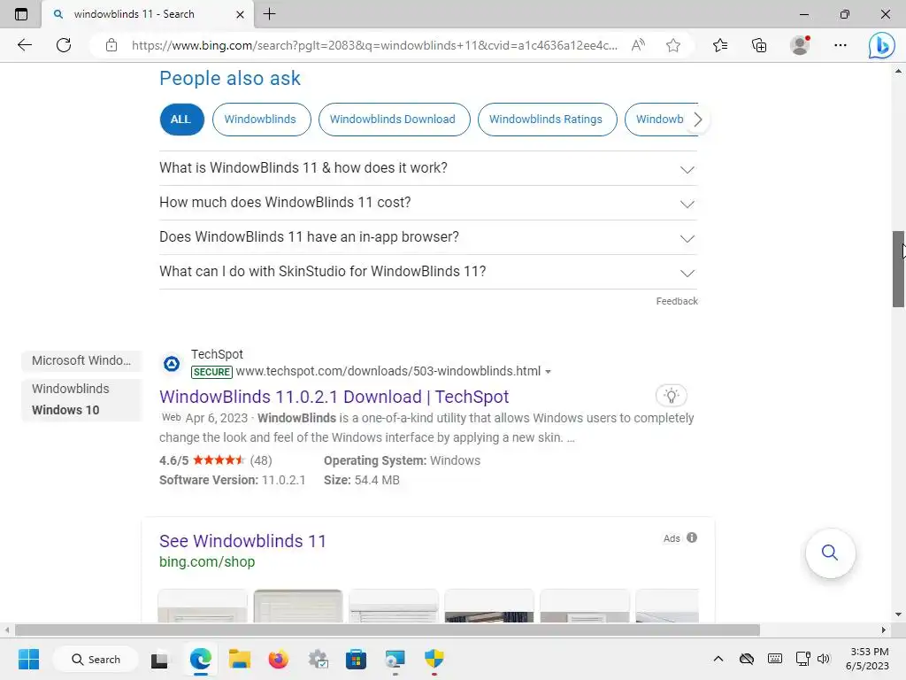Click the vertical scrollbar thumb
This screenshot has width=906, height=680.
click(x=898, y=269)
